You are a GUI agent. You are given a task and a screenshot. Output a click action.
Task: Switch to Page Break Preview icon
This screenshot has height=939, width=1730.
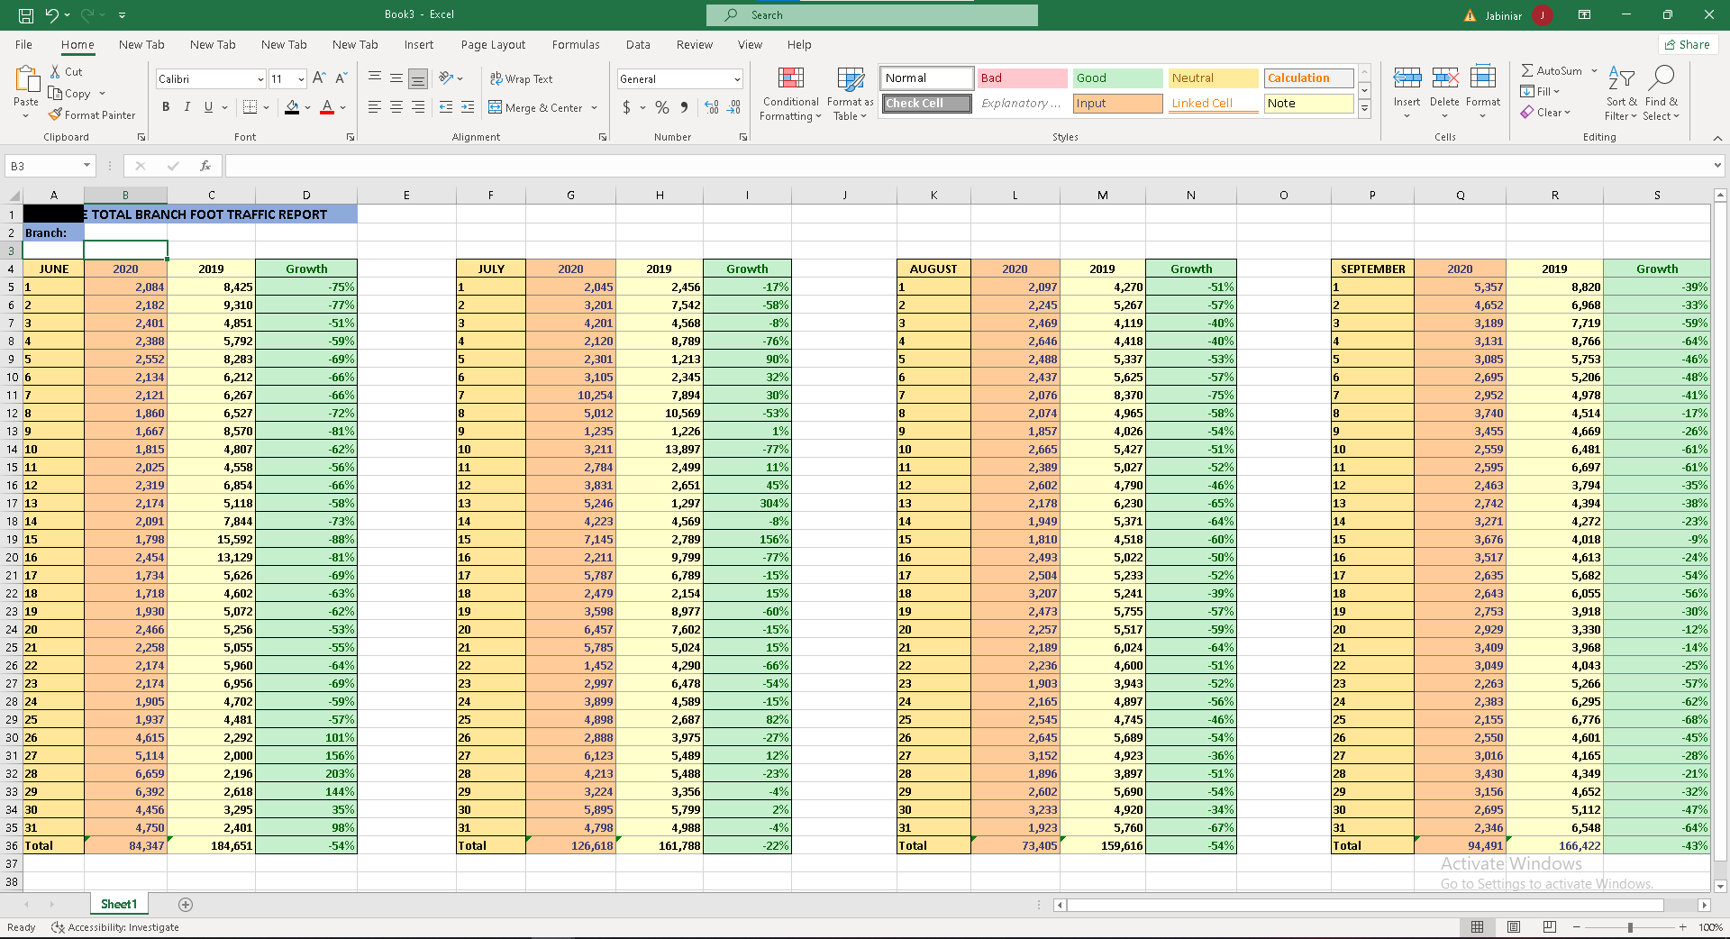point(1550,926)
